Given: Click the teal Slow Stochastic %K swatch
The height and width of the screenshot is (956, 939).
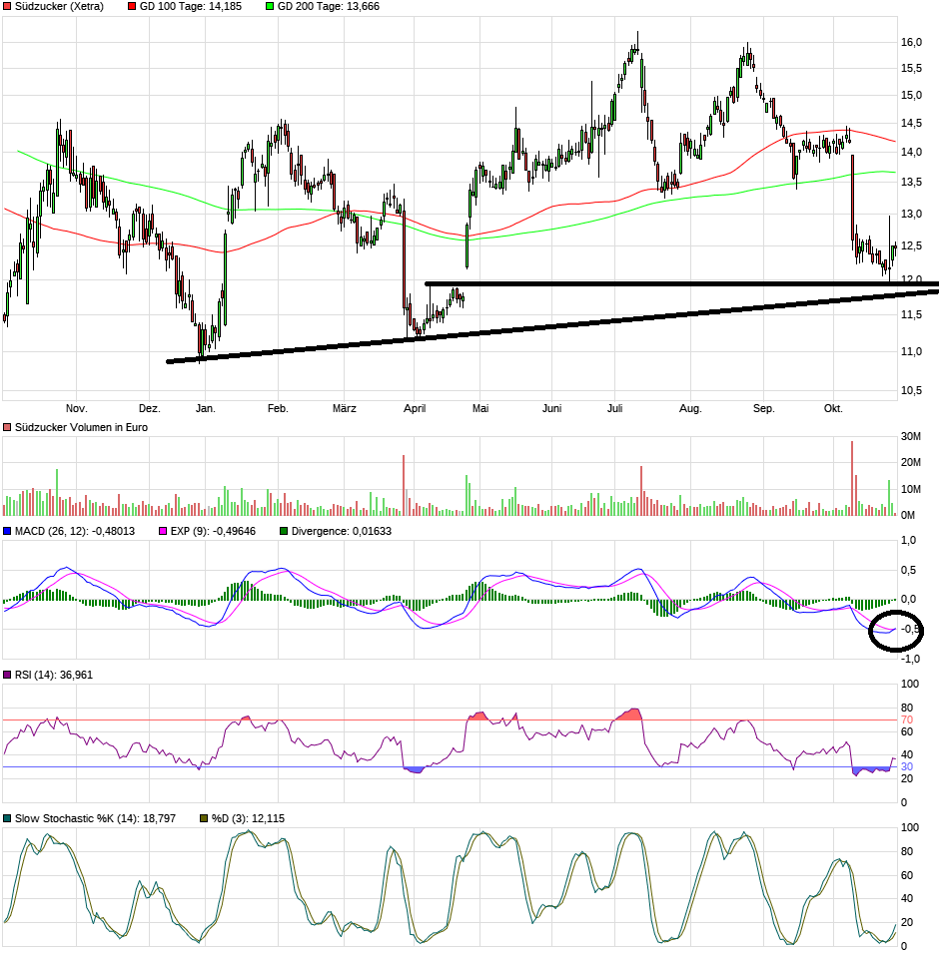Looking at the screenshot, I should coord(7,818).
